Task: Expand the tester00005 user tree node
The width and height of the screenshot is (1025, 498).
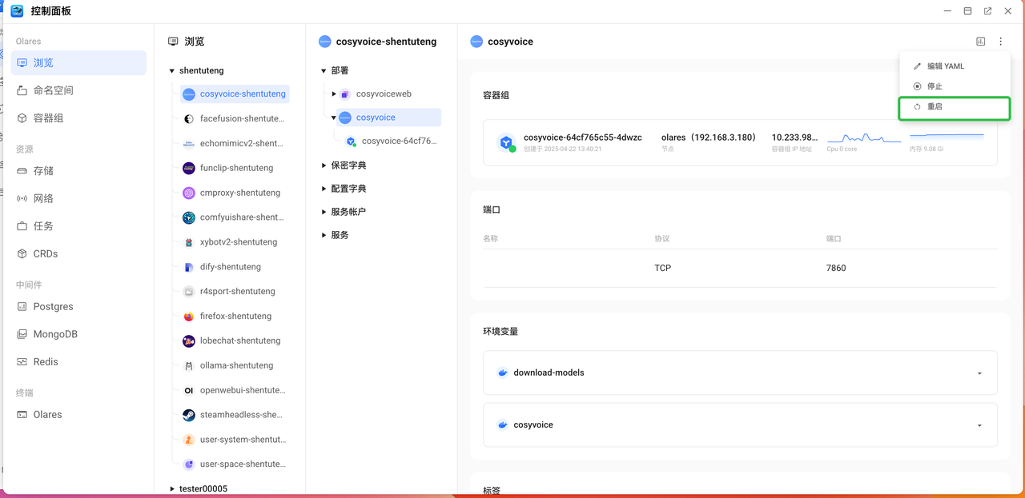Action: click(172, 488)
